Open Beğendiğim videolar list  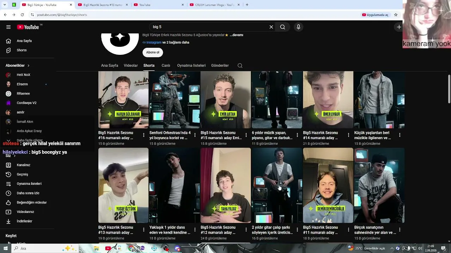point(32,202)
